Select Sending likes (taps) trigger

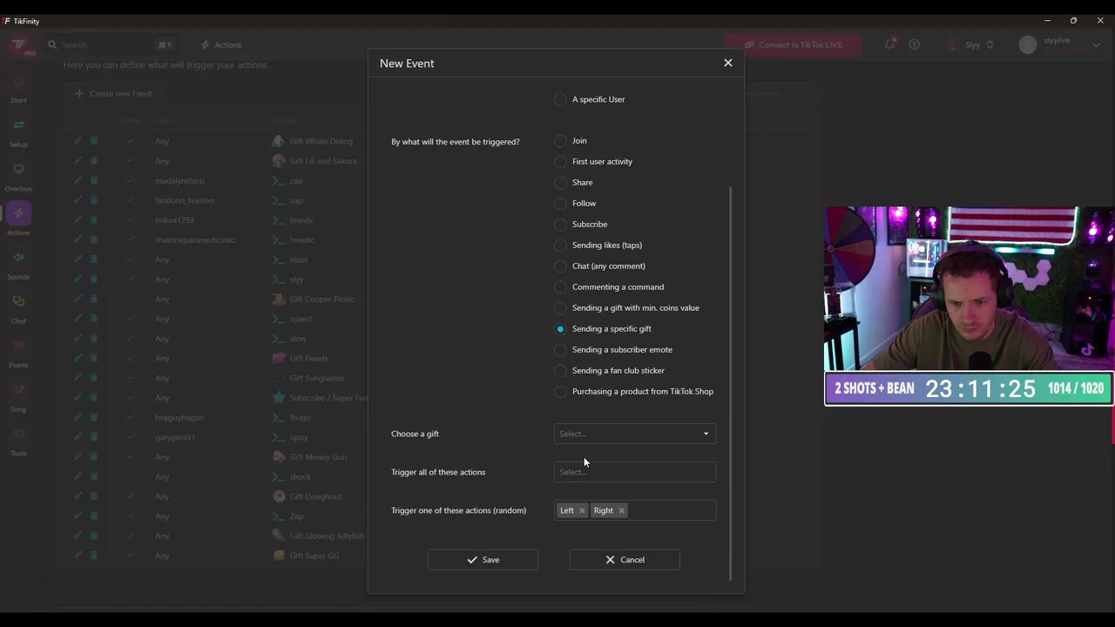[560, 246]
